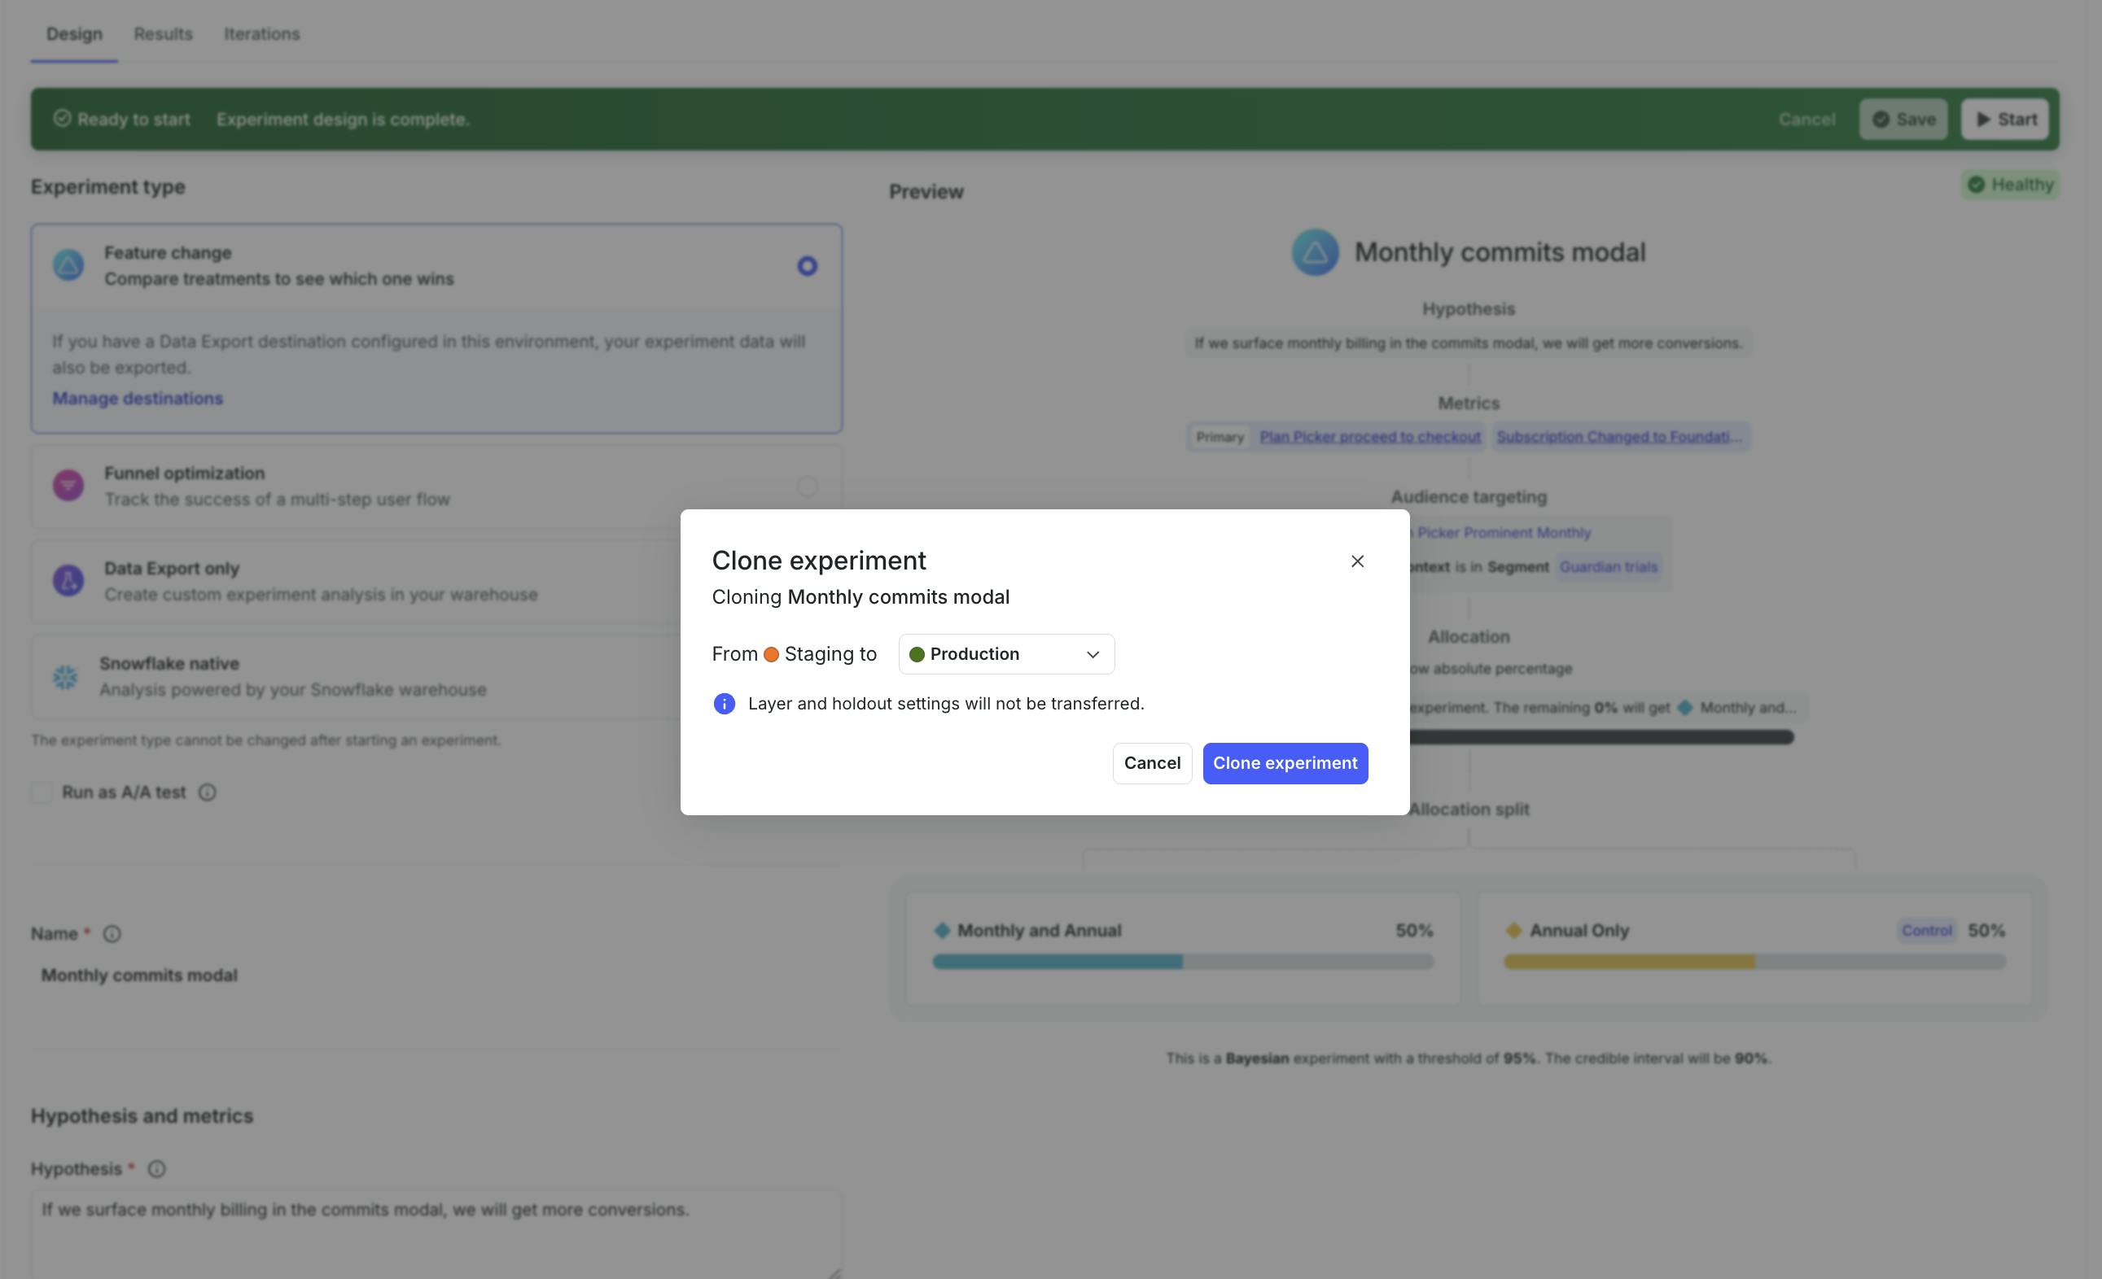Click blue info icon in clone dialog

click(x=725, y=704)
